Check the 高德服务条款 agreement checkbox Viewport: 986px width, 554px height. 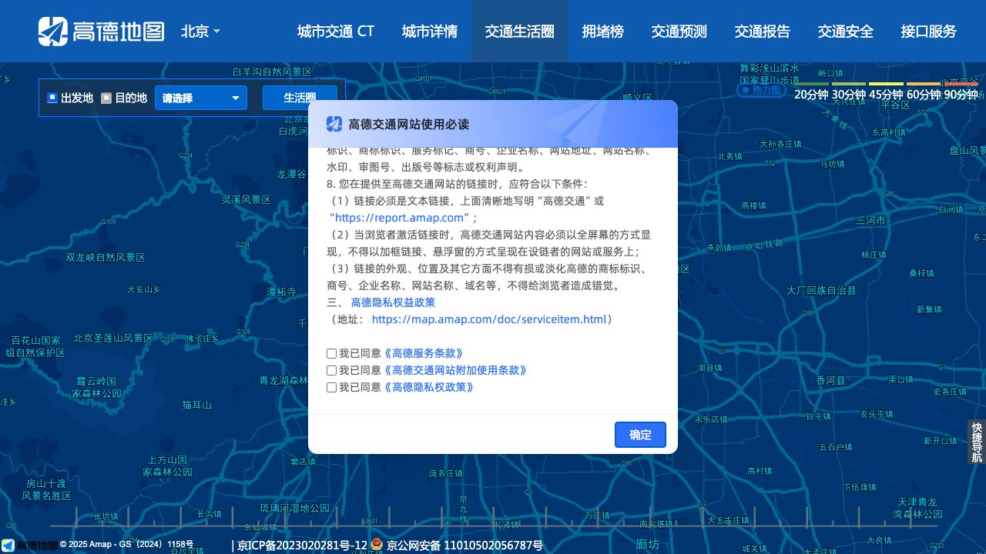pos(332,353)
